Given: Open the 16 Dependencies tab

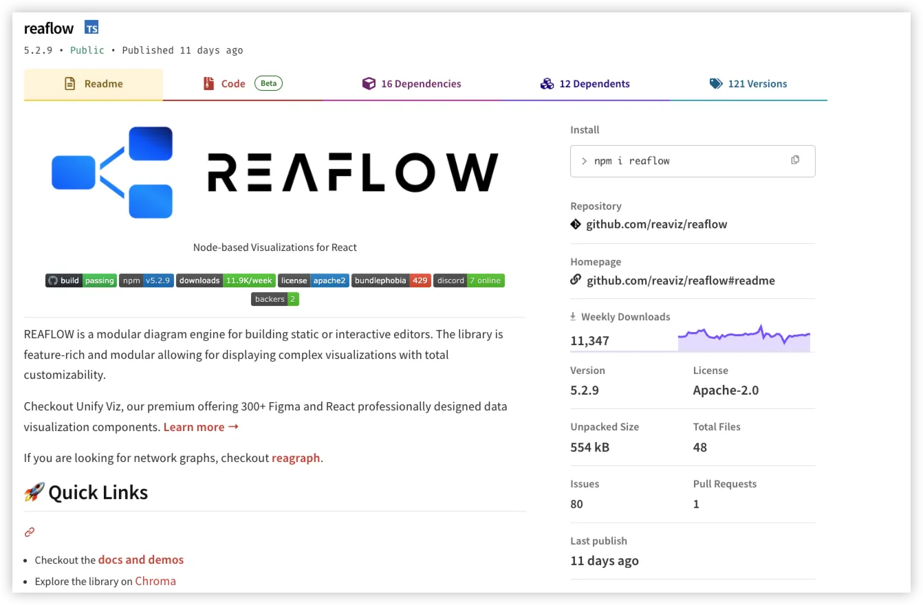Looking at the screenshot, I should [412, 85].
